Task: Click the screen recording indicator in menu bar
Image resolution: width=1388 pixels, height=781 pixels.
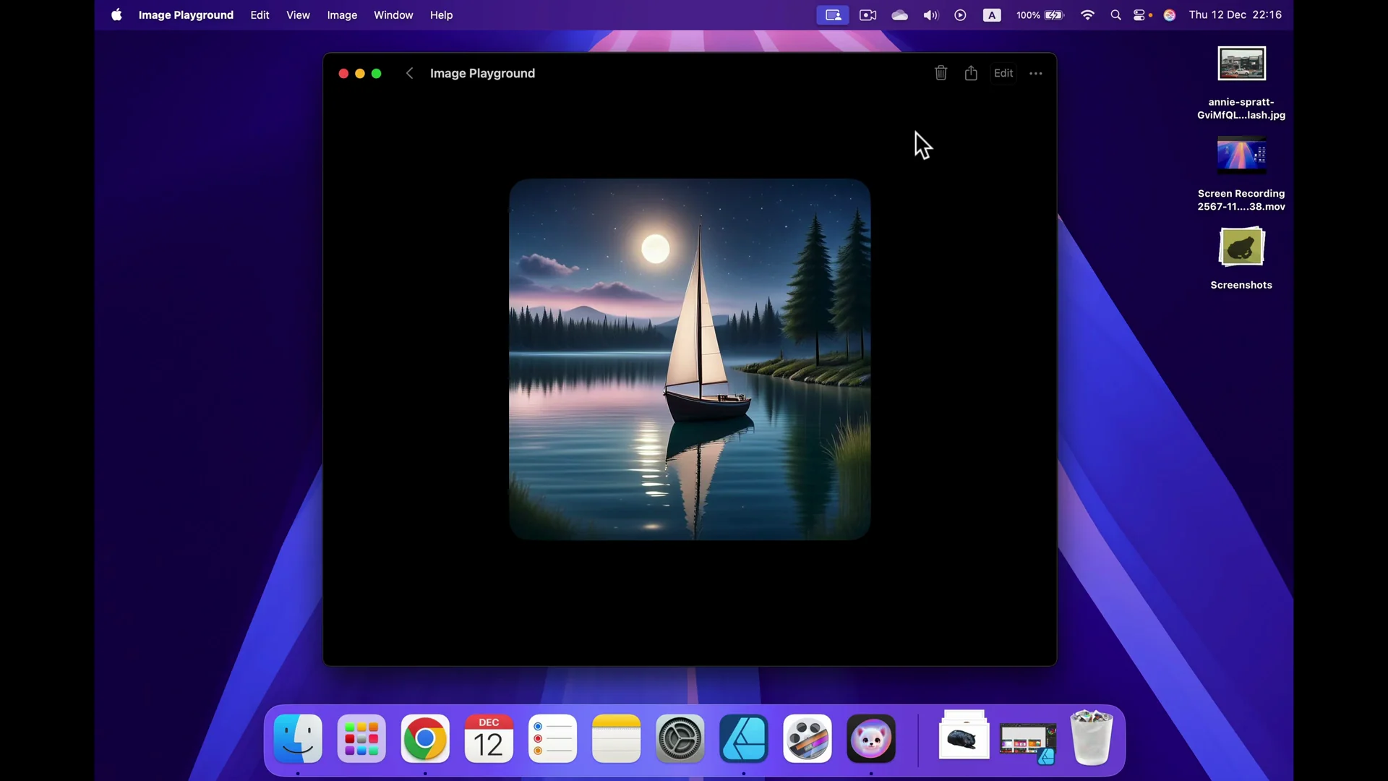Action: click(832, 14)
